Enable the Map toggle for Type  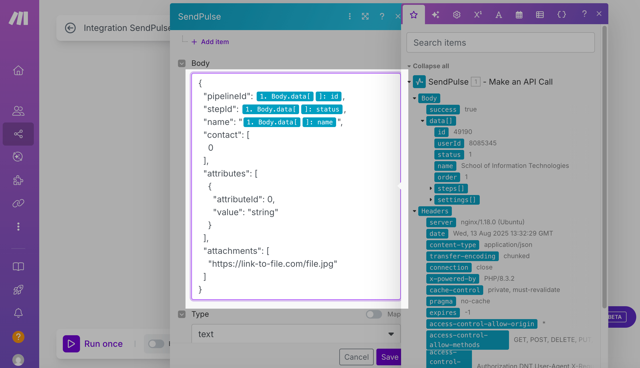point(374,314)
